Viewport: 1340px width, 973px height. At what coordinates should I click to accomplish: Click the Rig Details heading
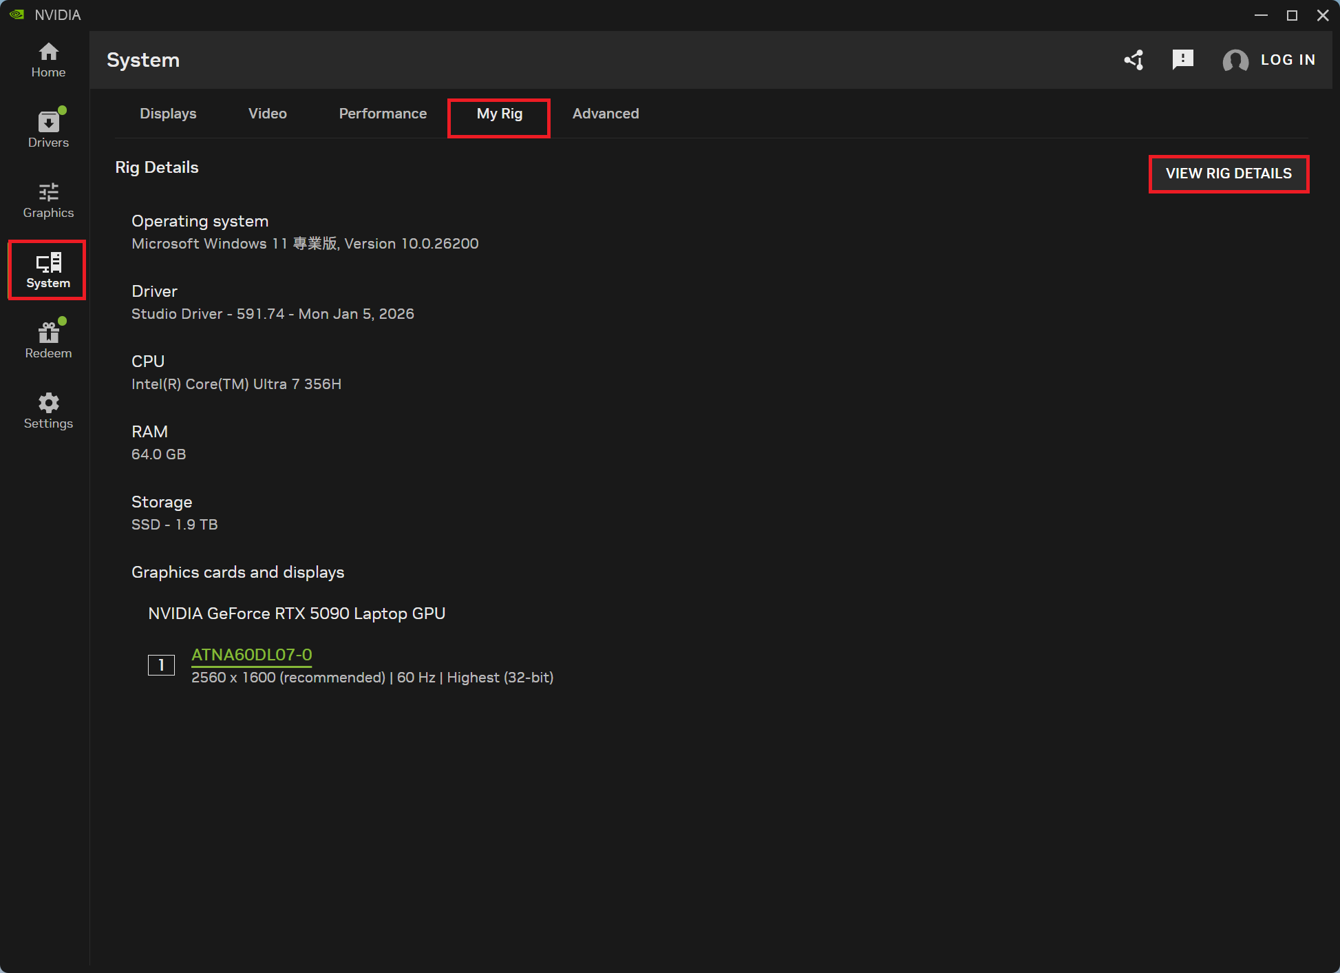click(157, 167)
